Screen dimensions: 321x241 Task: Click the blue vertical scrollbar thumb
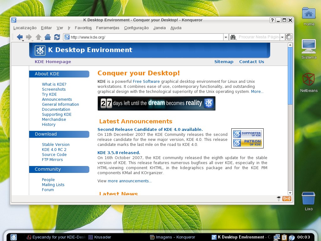290,76
